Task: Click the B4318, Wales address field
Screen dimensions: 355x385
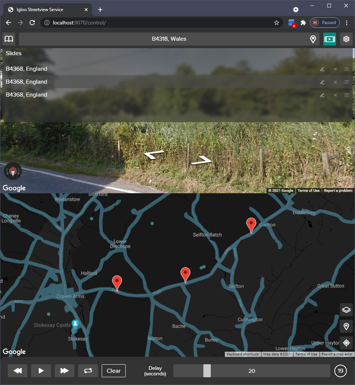Action: point(169,39)
